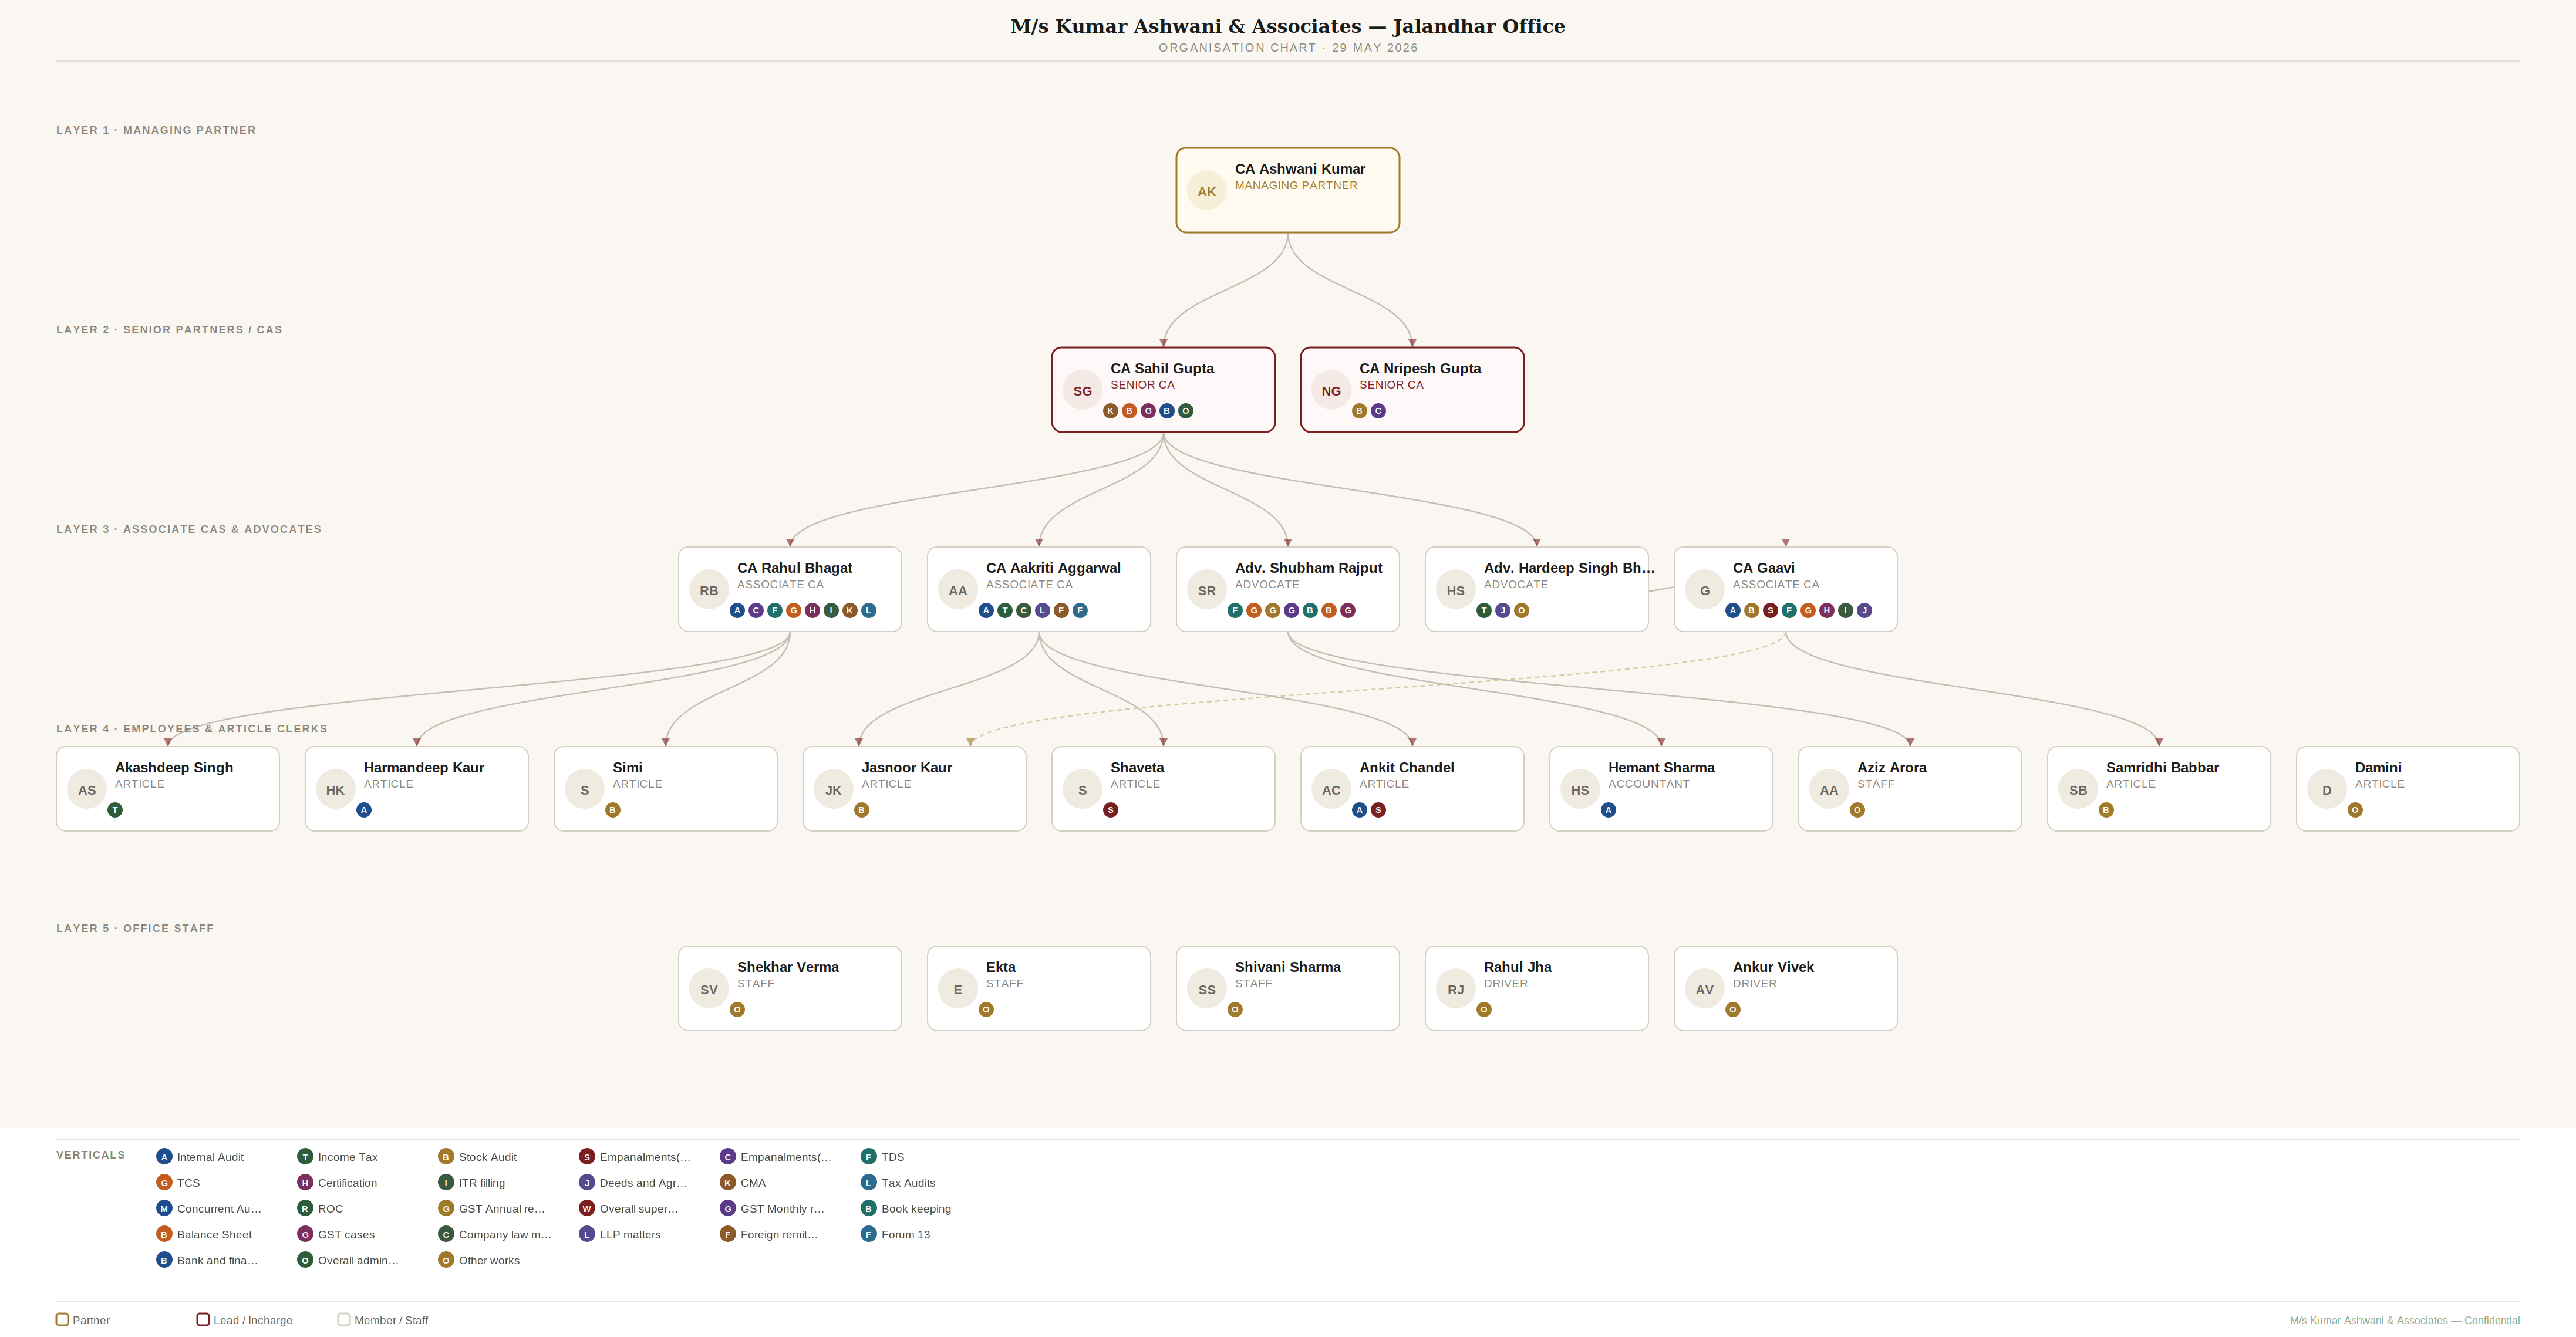Select Tax Audits in the verticals legend

898,1183
